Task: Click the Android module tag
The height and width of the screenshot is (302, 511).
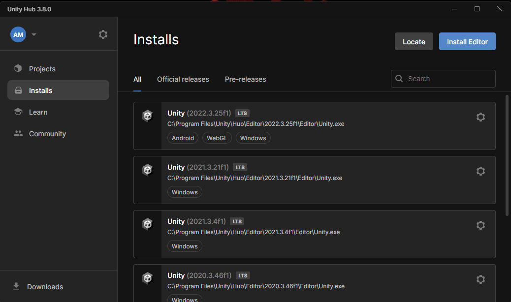Action: pos(183,138)
